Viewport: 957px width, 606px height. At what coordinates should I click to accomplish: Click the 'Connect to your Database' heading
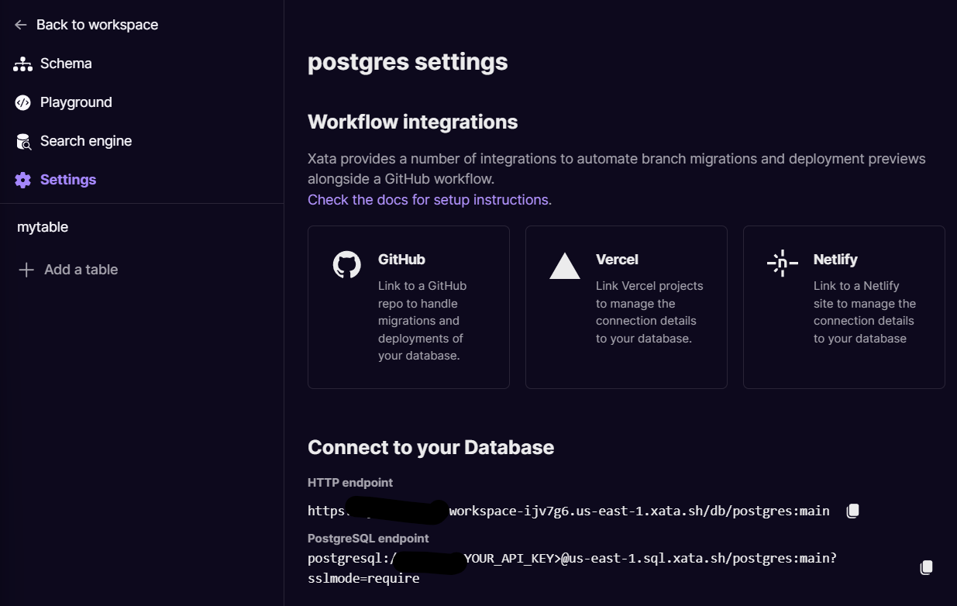click(431, 447)
